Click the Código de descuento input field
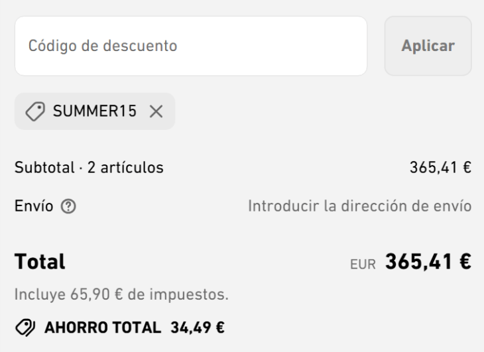This screenshot has height=352, width=484. [x=191, y=46]
